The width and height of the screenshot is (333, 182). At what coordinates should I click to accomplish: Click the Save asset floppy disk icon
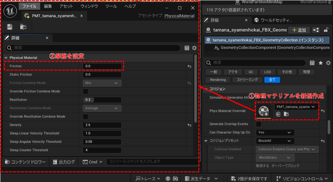pyautogui.click(x=10, y=27)
